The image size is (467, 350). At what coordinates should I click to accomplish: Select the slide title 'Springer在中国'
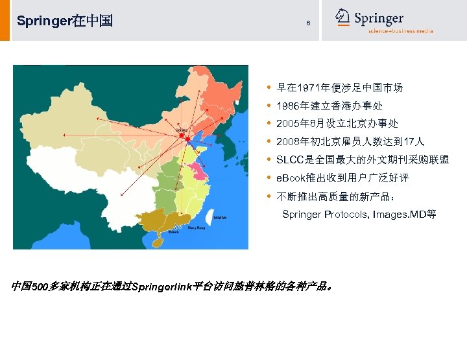coord(65,21)
